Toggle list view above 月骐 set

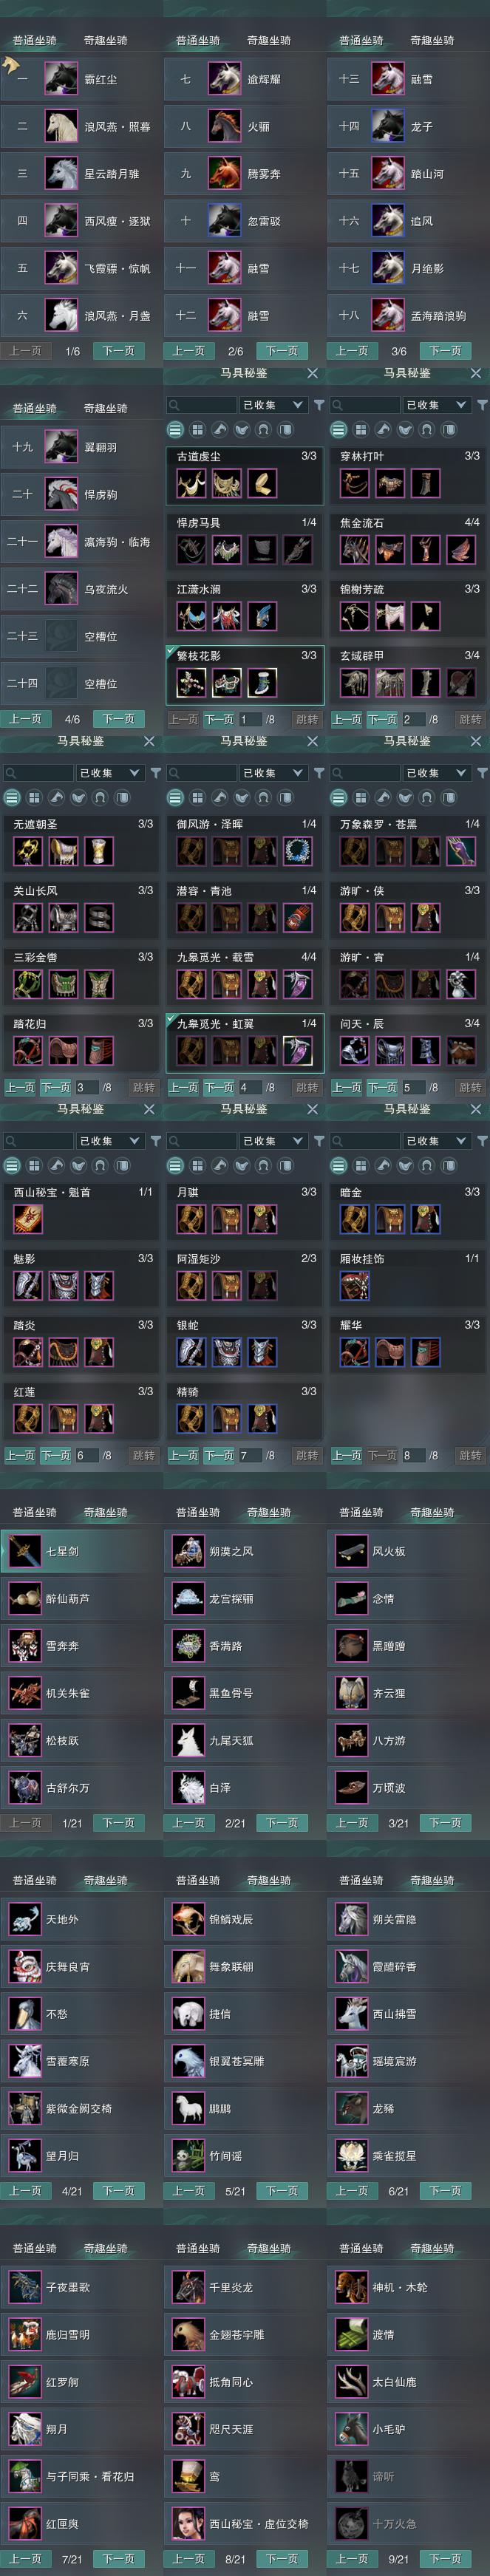click(x=175, y=1165)
